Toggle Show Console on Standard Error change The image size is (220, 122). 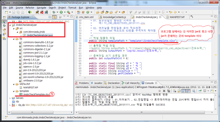tap(188, 91)
